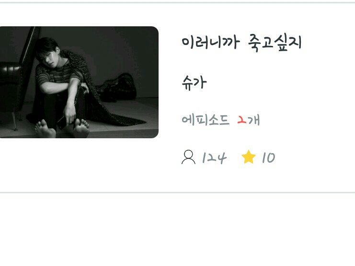Click the bare feet in the cover photo
This screenshot has height=266, width=355.
62,129
